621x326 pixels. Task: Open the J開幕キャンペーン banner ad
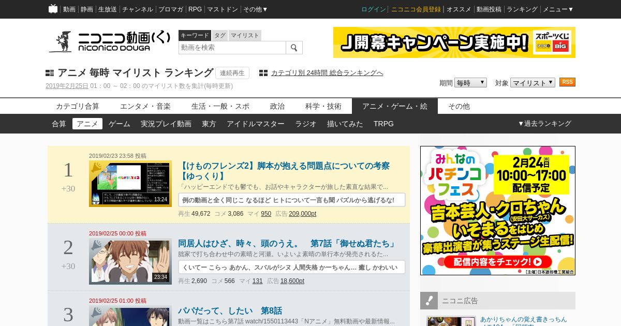coord(454,42)
